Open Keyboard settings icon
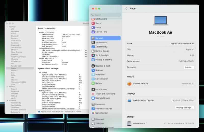 pyautogui.click(x=93, y=119)
